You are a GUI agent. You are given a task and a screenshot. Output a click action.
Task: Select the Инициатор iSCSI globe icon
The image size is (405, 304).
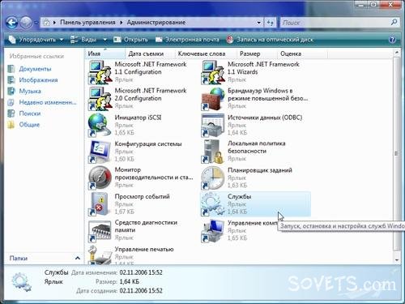pyautogui.click(x=100, y=125)
